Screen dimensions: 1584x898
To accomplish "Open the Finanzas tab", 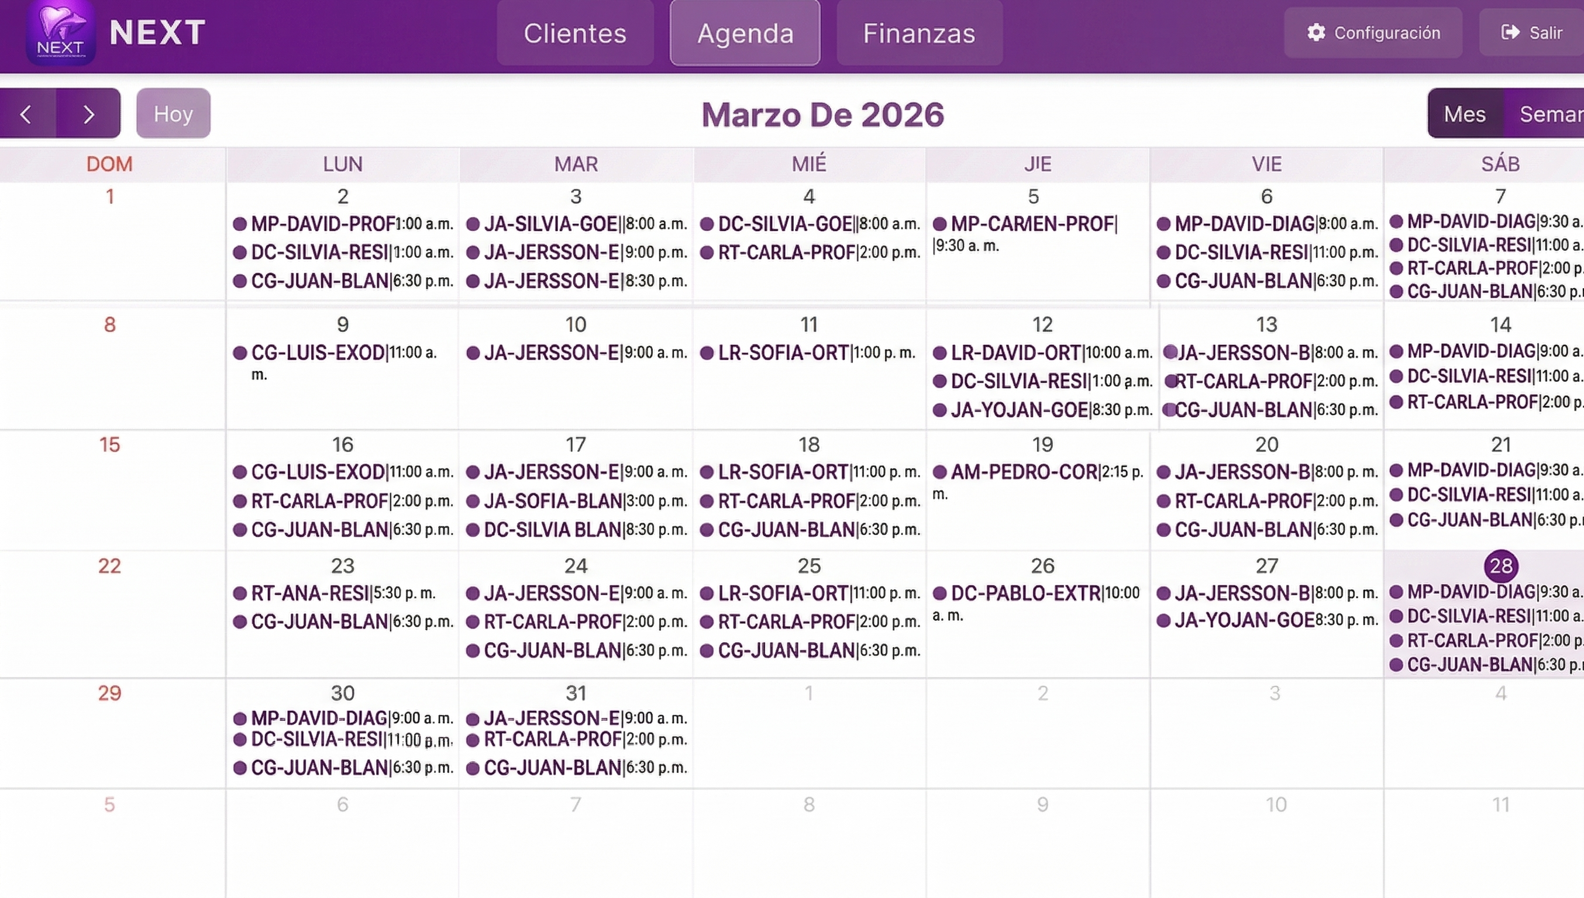I will [919, 33].
